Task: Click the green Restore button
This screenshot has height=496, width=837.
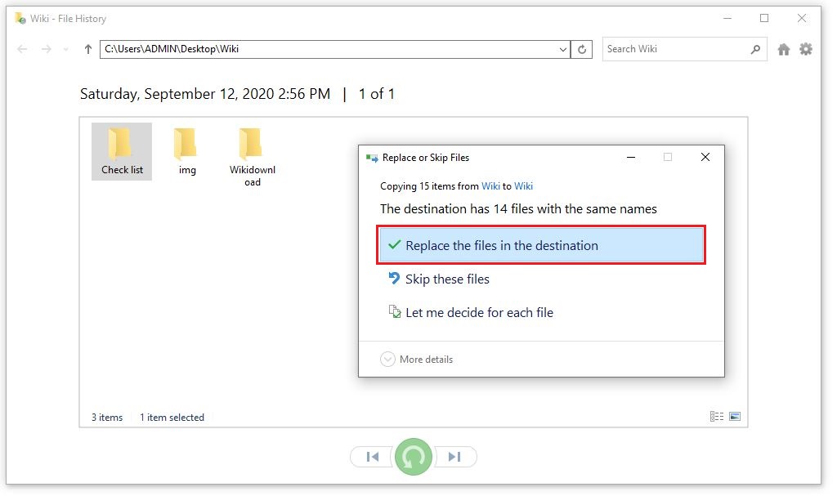Action: (413, 457)
